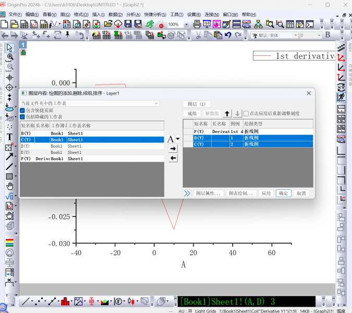The image size is (352, 313).
Task: Click the 图层属性... button
Action: [x=208, y=194]
